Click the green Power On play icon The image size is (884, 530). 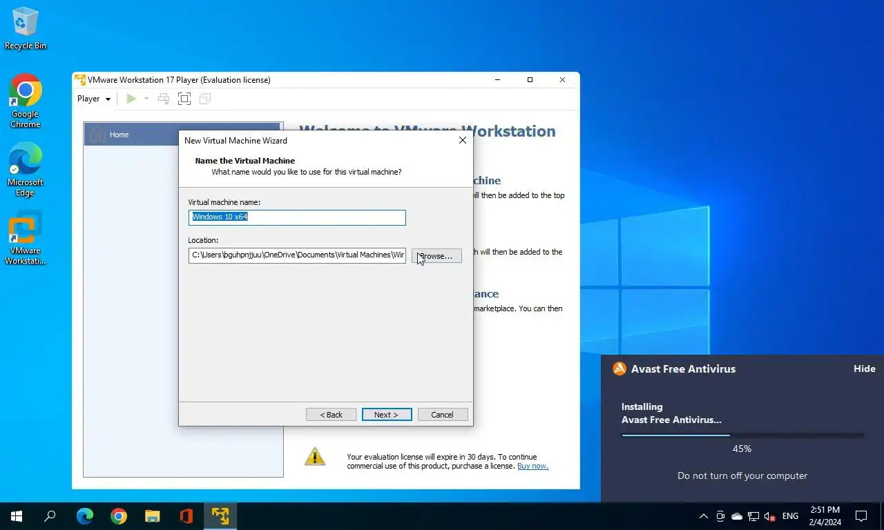131,99
